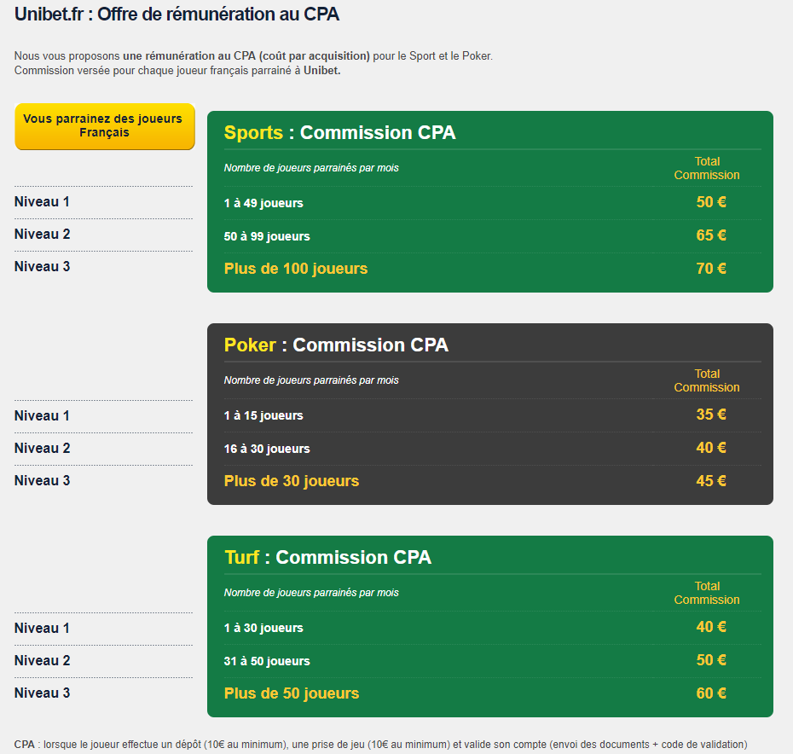Click the 'Vous parrainez des joueurs Français' button
This screenshot has height=754, width=793.
[x=104, y=126]
